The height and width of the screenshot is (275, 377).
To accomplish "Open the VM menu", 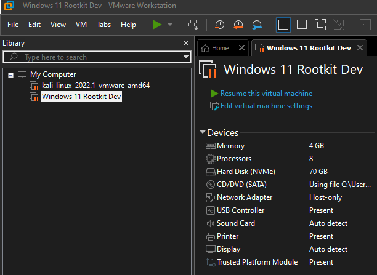I will point(81,25).
